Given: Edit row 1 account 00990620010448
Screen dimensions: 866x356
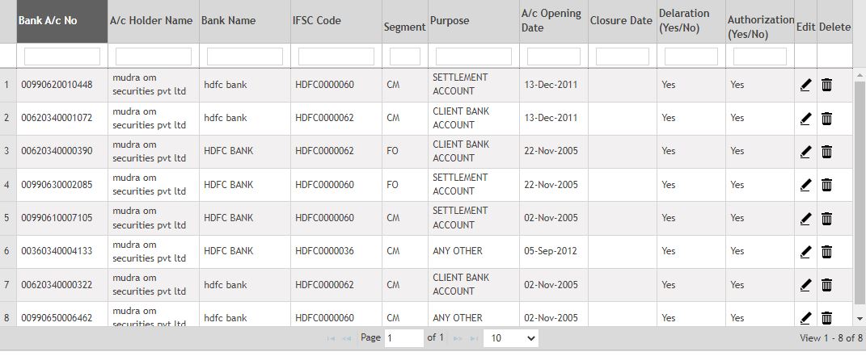Looking at the screenshot, I should pos(805,85).
